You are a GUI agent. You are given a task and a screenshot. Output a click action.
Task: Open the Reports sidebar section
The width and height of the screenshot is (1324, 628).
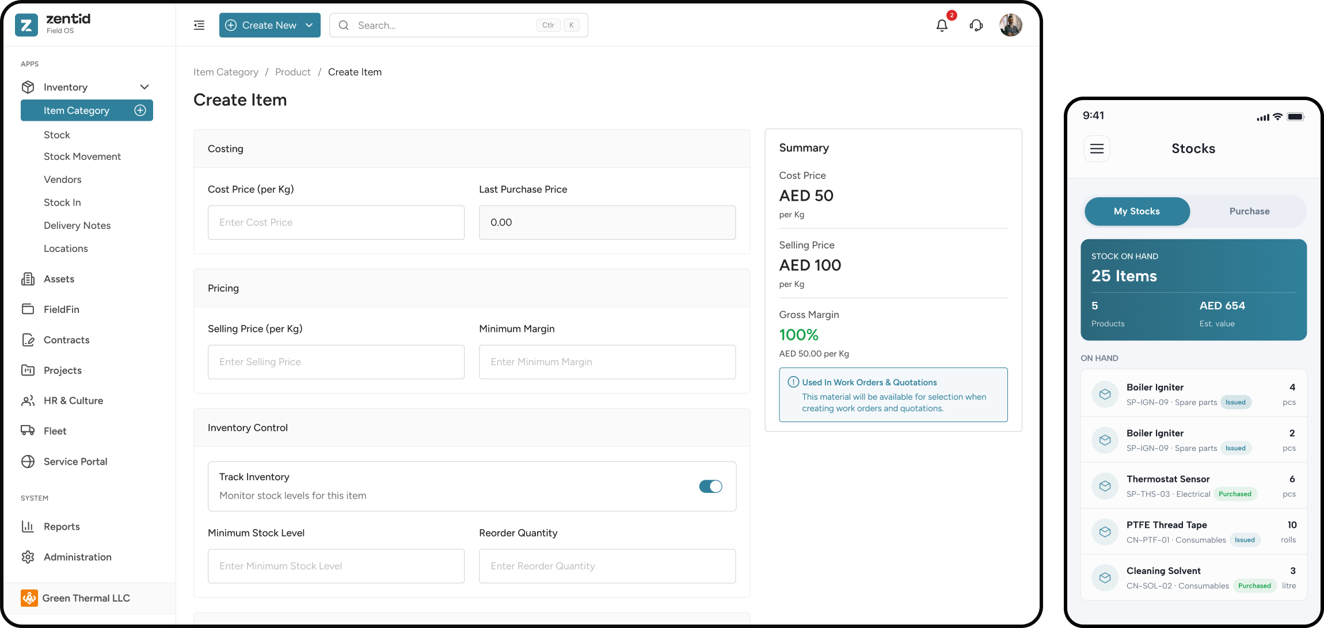coord(62,527)
